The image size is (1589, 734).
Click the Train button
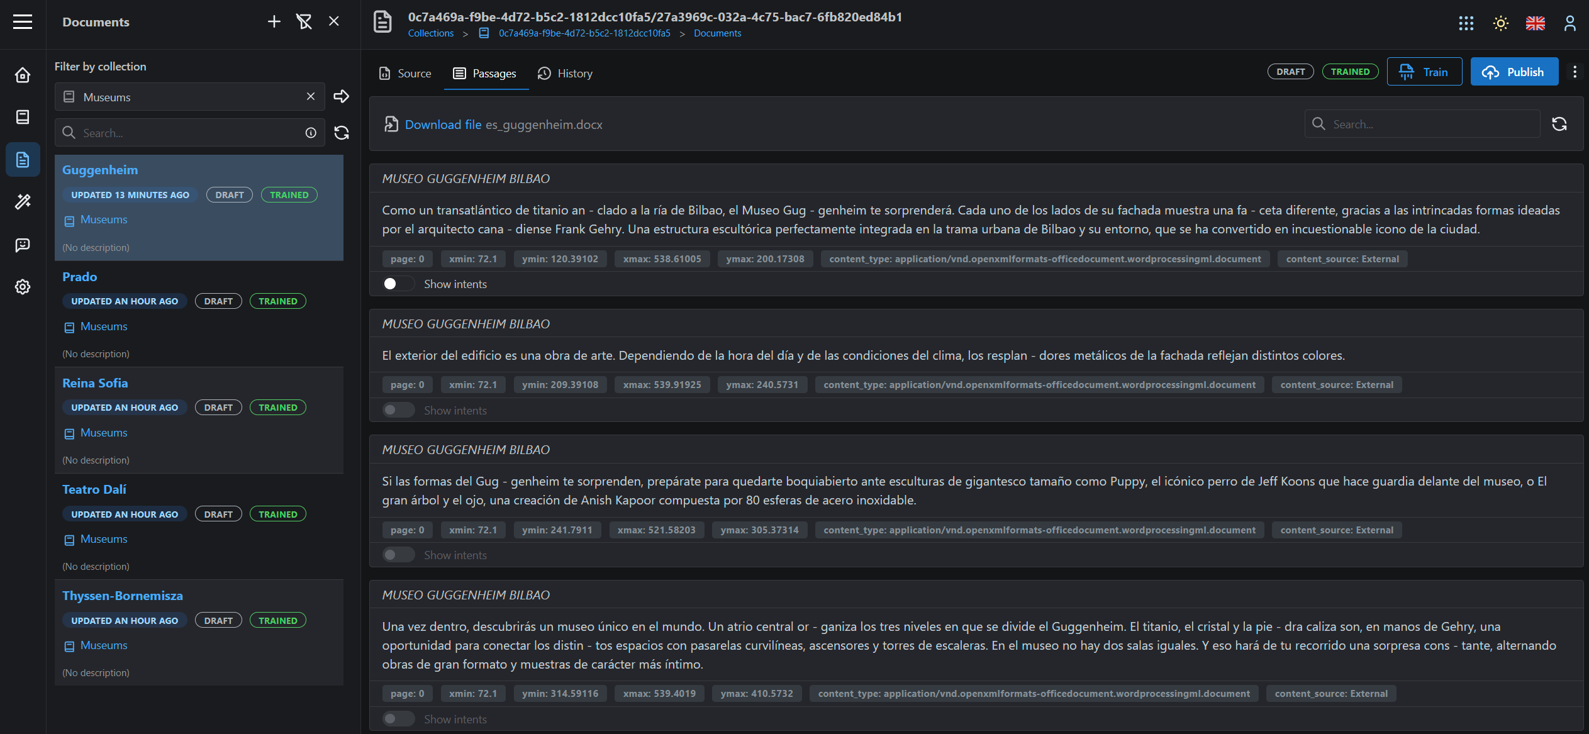tap(1424, 72)
